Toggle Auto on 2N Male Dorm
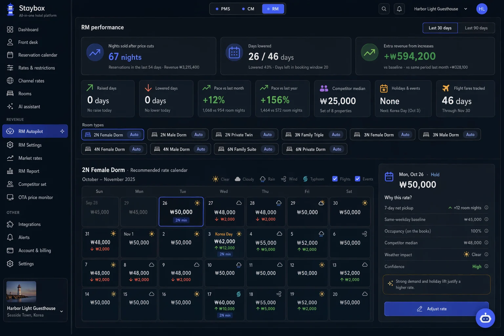The width and height of the screenshot is (504, 336). coord(199,135)
